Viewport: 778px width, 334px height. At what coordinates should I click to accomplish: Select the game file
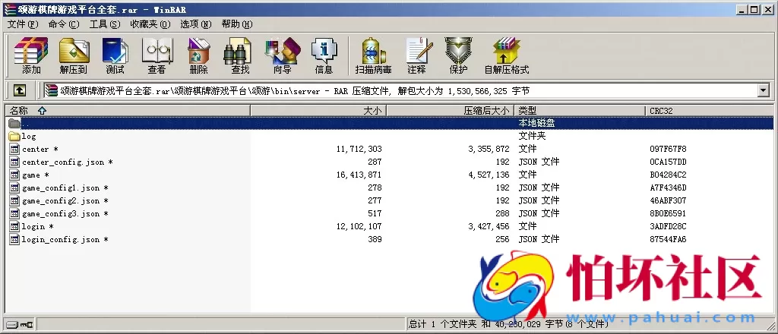click(30, 175)
